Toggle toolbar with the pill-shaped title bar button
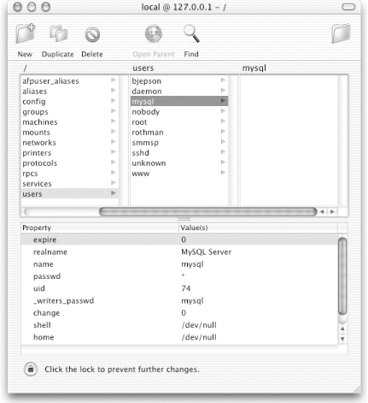Viewport: 368px width, 403px height. (x=348, y=7)
